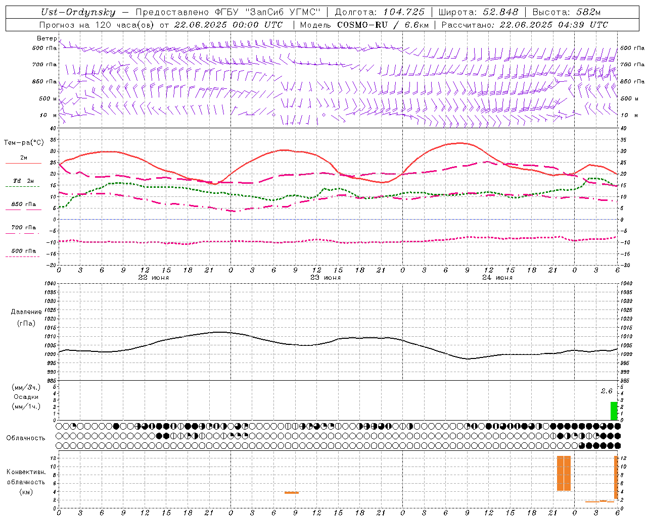Click the (км) unit label under облачность
647x517 pixels.
click(x=26, y=492)
